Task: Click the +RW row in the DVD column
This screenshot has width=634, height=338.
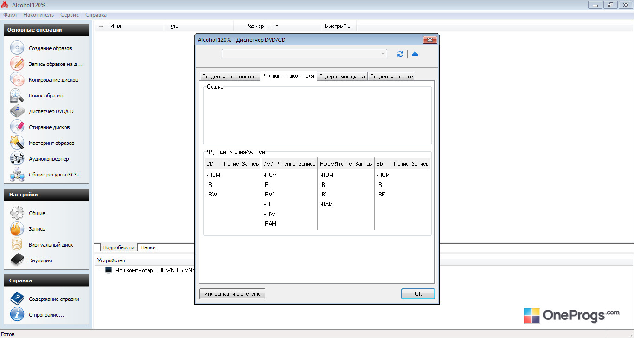Action: click(269, 214)
